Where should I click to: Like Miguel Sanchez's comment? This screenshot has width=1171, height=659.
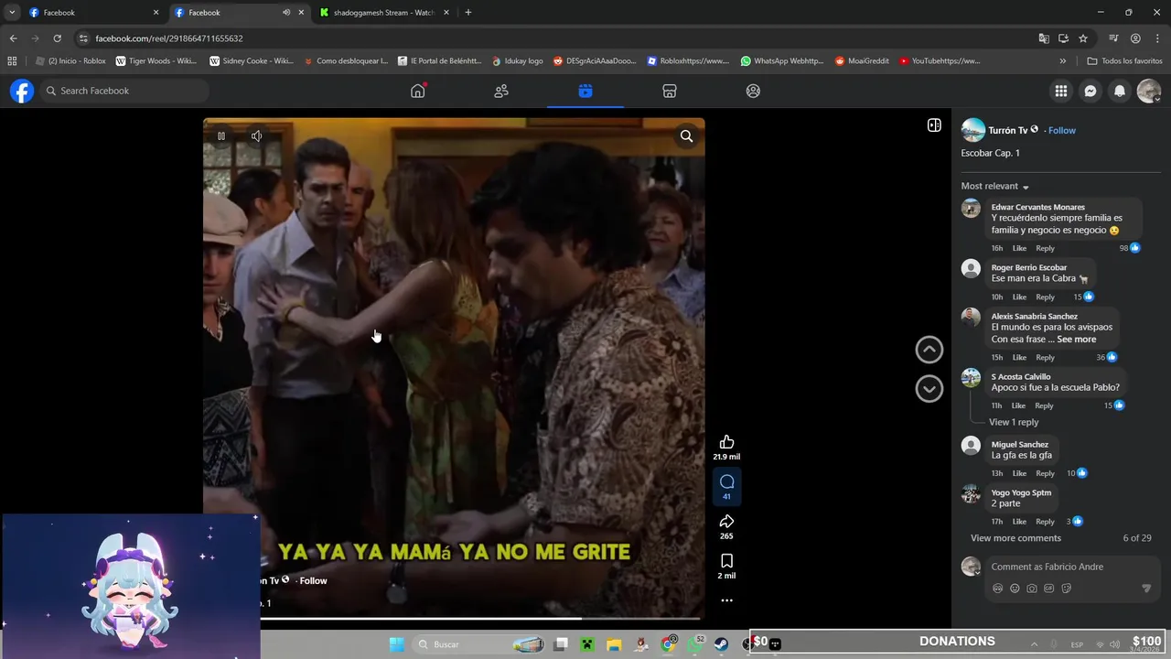(x=1019, y=473)
